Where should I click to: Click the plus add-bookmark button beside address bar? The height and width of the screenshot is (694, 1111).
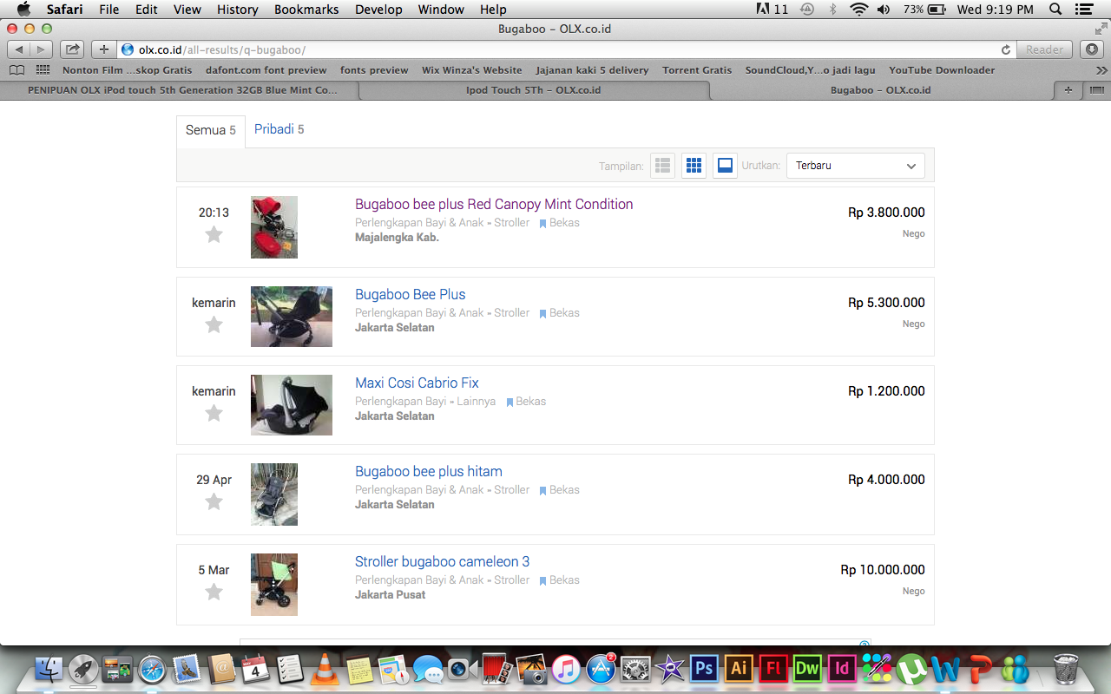coord(104,49)
